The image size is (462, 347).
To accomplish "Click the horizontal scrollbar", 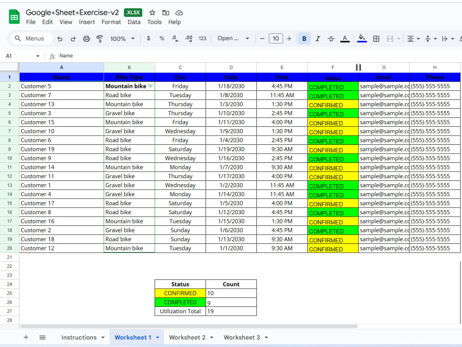I will [188, 326].
